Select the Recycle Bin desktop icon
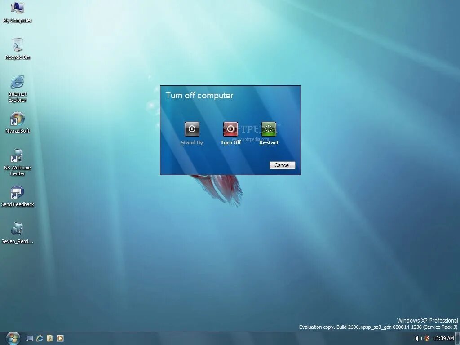460x345 pixels. [18, 49]
